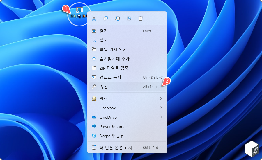
Task: Click the 열기 window icon
Action: 94,31
